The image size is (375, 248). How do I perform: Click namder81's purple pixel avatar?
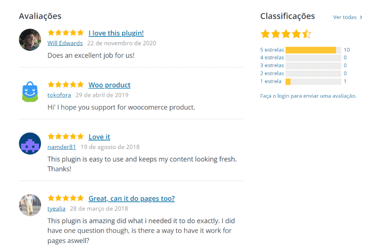pyautogui.click(x=30, y=144)
